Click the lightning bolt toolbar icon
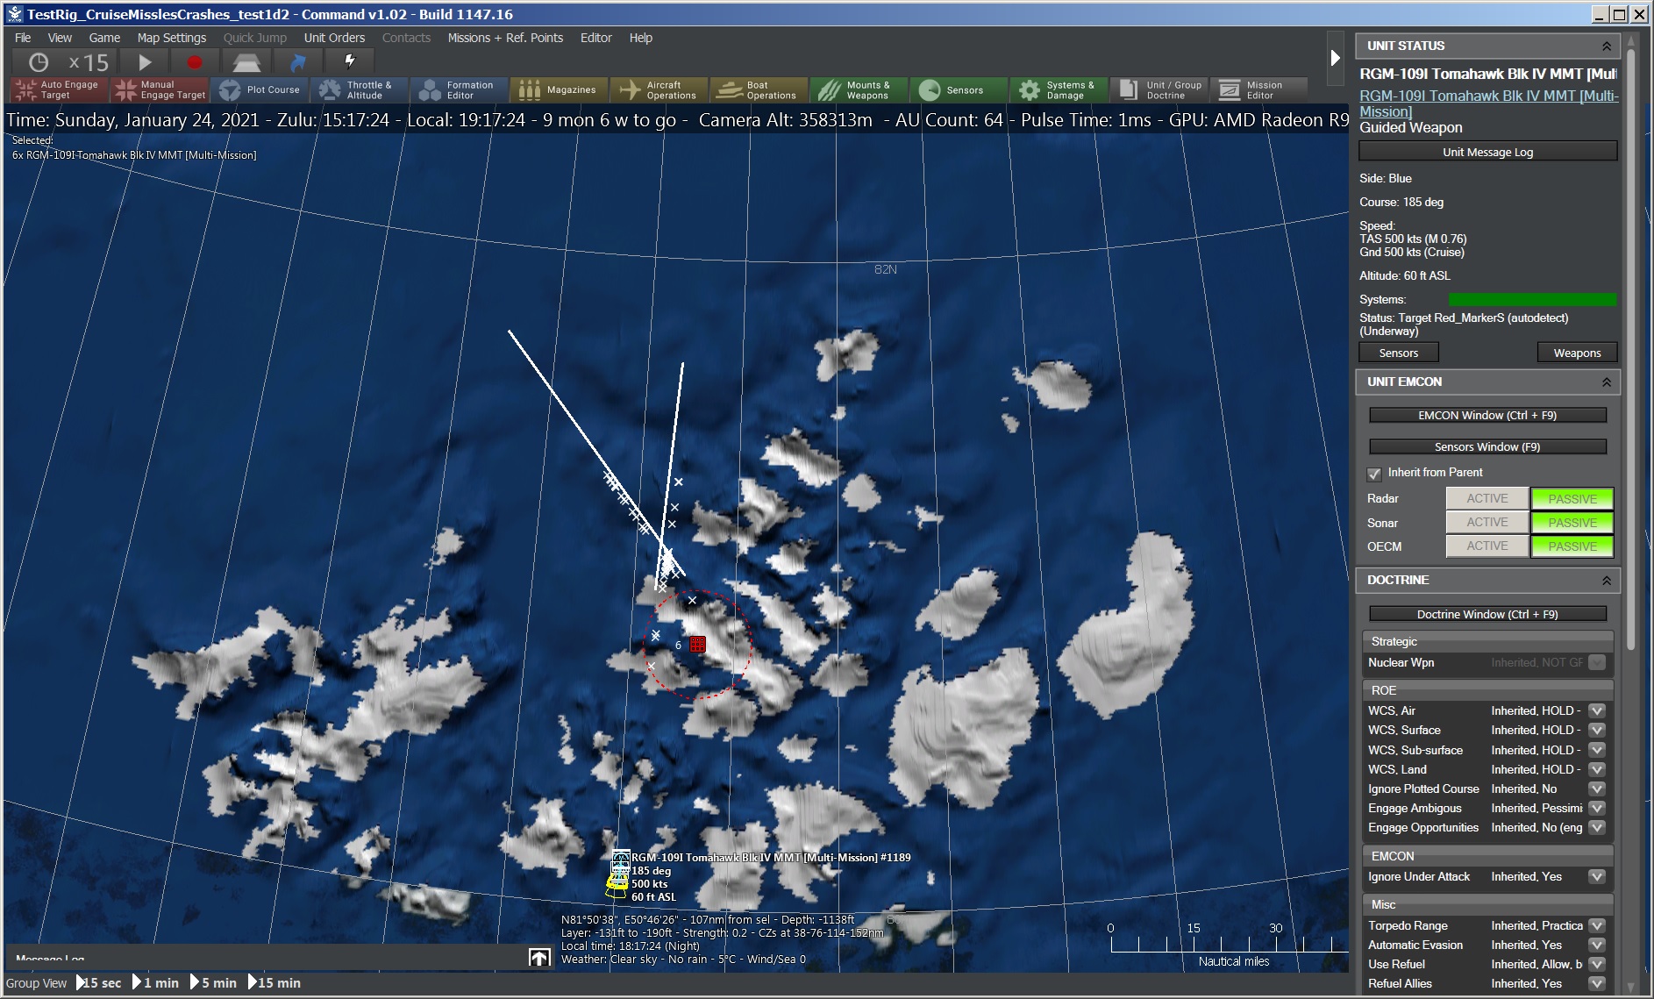The height and width of the screenshot is (999, 1654). tap(350, 61)
